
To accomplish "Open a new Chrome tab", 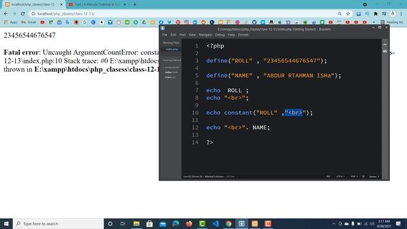I will coord(134,4).
